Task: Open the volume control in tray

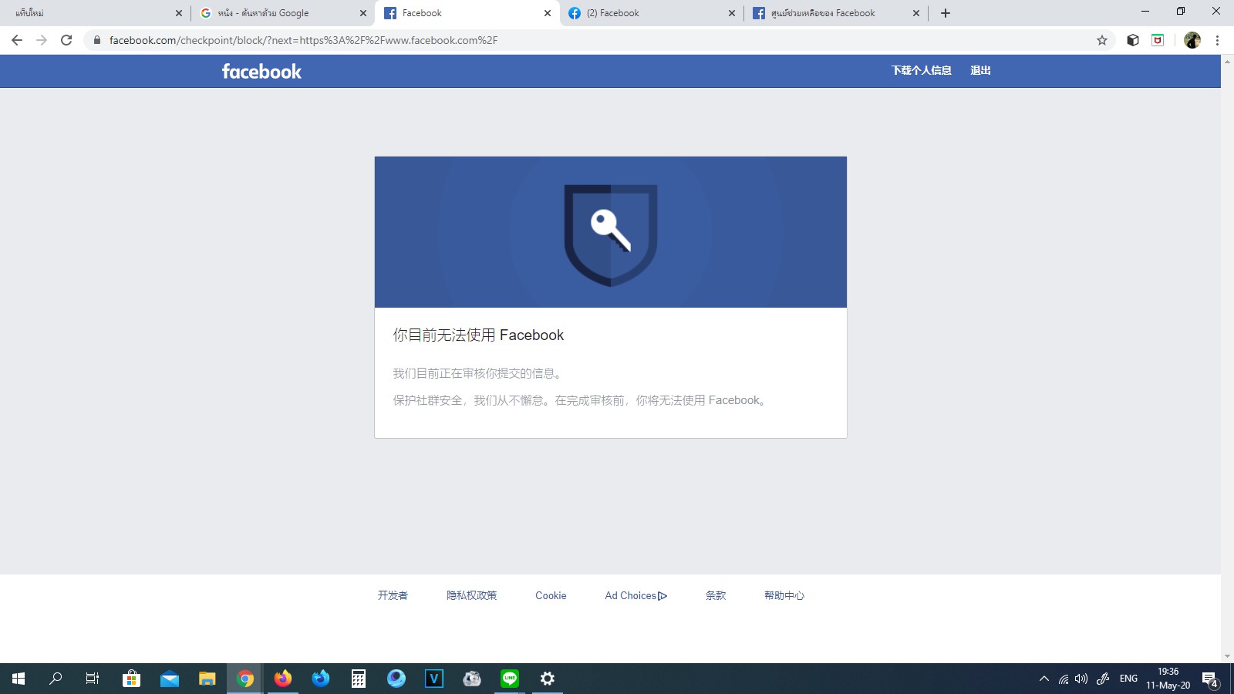Action: click(x=1081, y=679)
